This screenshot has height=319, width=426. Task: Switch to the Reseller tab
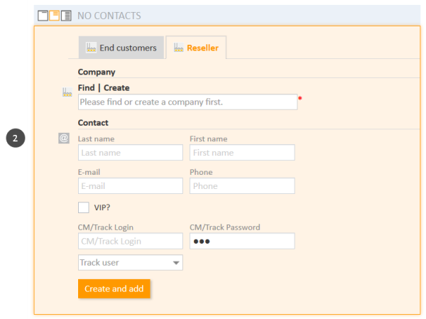point(196,48)
